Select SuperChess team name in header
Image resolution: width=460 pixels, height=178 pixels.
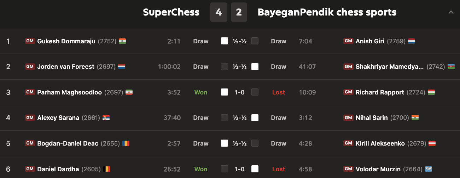click(x=171, y=12)
